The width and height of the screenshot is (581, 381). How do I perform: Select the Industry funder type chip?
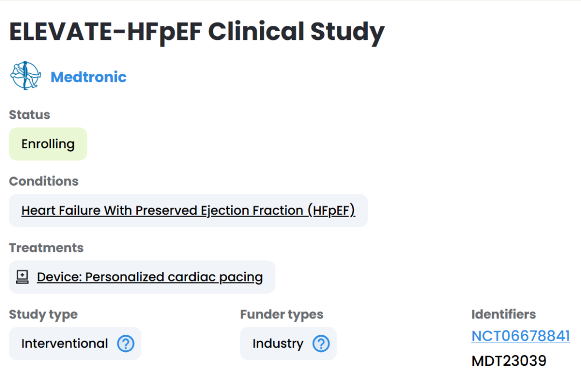tap(288, 343)
